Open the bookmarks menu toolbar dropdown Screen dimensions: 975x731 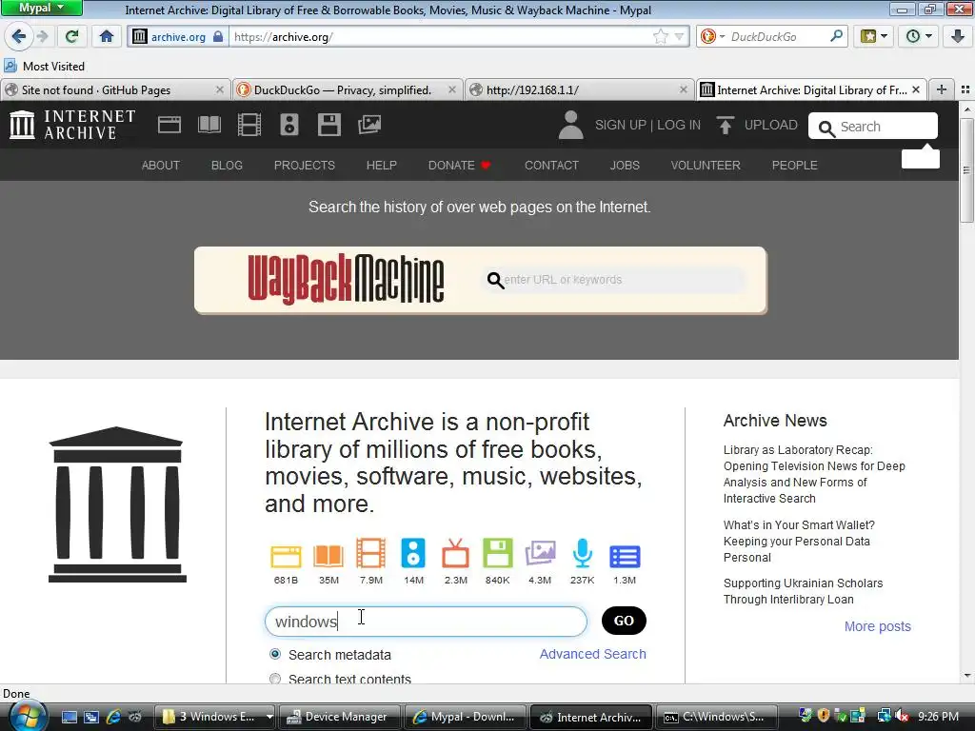coord(873,37)
